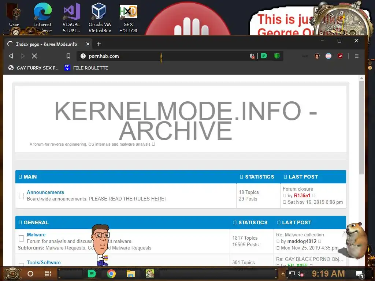Go forward with the browser forward arrow
The width and height of the screenshot is (375, 281).
pos(22,56)
